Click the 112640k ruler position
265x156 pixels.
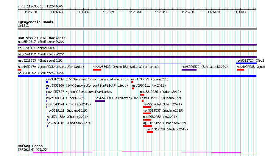pos(135,12)
